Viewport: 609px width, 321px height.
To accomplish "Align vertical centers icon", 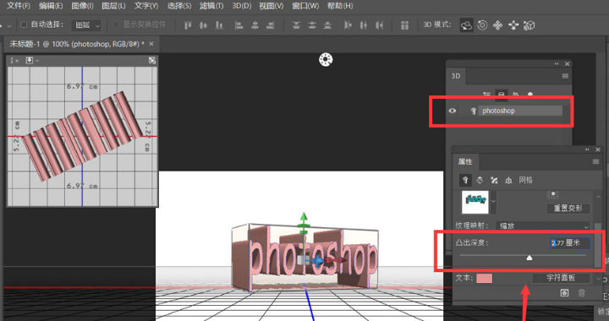I will pos(203,25).
